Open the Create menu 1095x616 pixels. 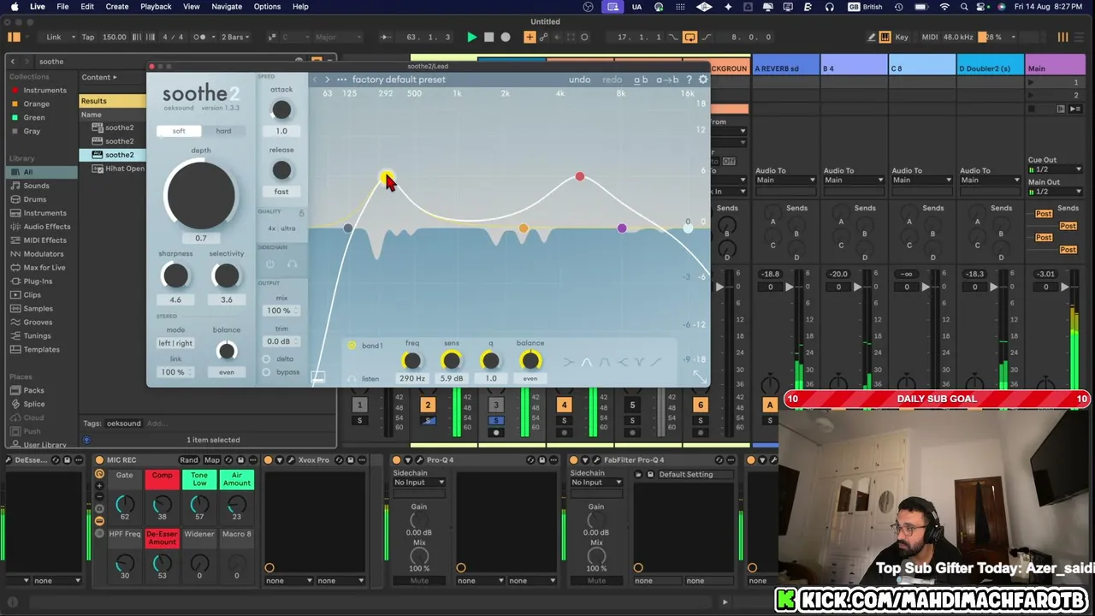[117, 7]
